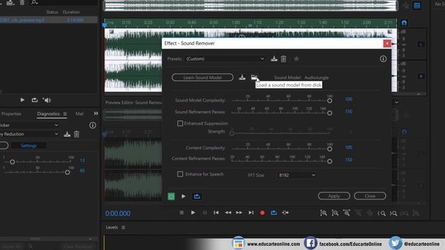Open the Presets dropdown showing (Custom)
This screenshot has width=445, height=250.
pos(225,58)
